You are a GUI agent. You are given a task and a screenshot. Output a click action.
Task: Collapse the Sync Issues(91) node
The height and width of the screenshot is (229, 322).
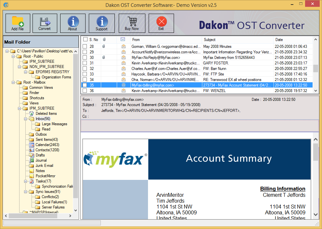[25, 192]
